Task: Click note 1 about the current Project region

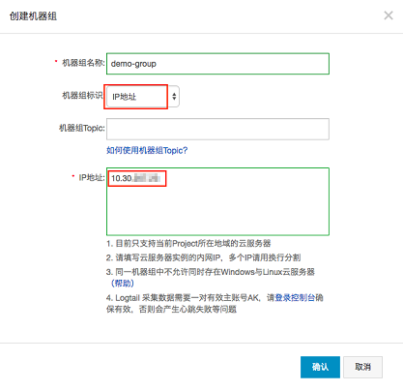Action: (188, 243)
